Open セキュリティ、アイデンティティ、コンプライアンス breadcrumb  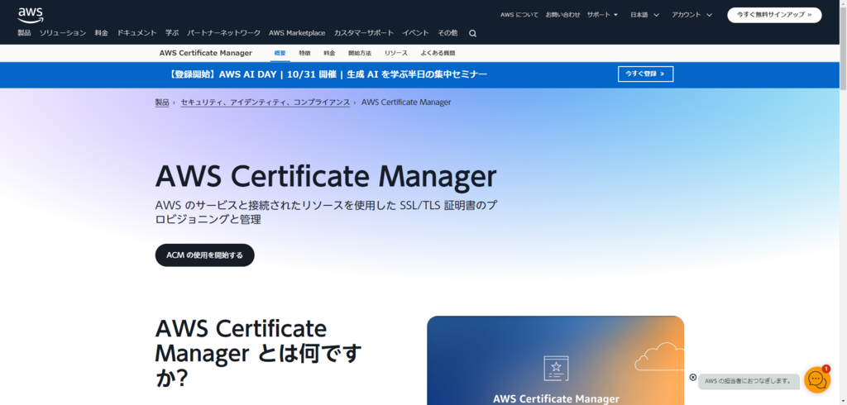(266, 102)
